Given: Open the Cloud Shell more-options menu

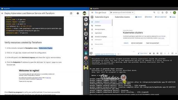Looking at the screenshot, I should click(x=165, y=53).
